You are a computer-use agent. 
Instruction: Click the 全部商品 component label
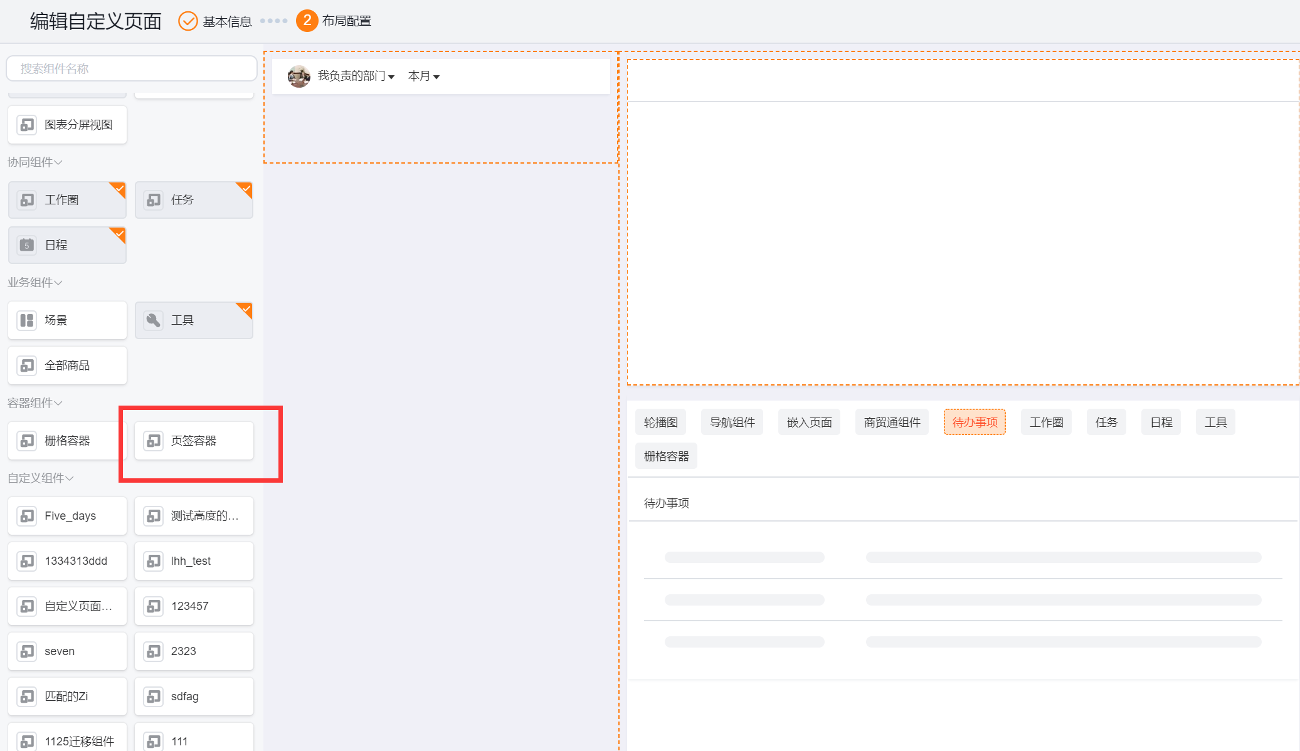click(x=67, y=365)
